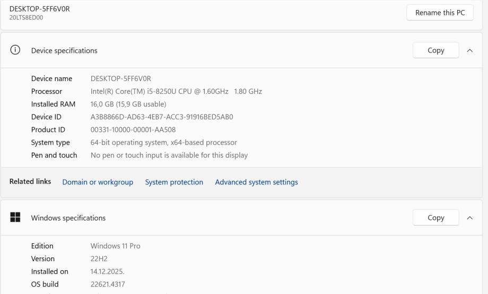Collapse the Device specifications section chevron
The height and width of the screenshot is (294, 488).
[x=469, y=50]
